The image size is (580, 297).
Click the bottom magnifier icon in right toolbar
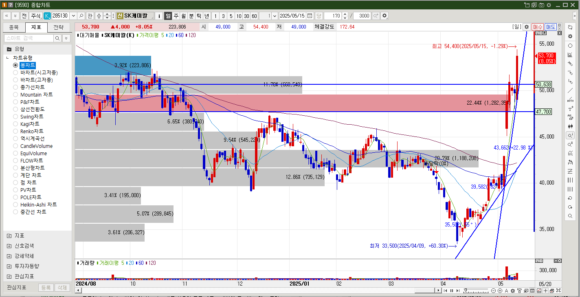click(x=570, y=216)
